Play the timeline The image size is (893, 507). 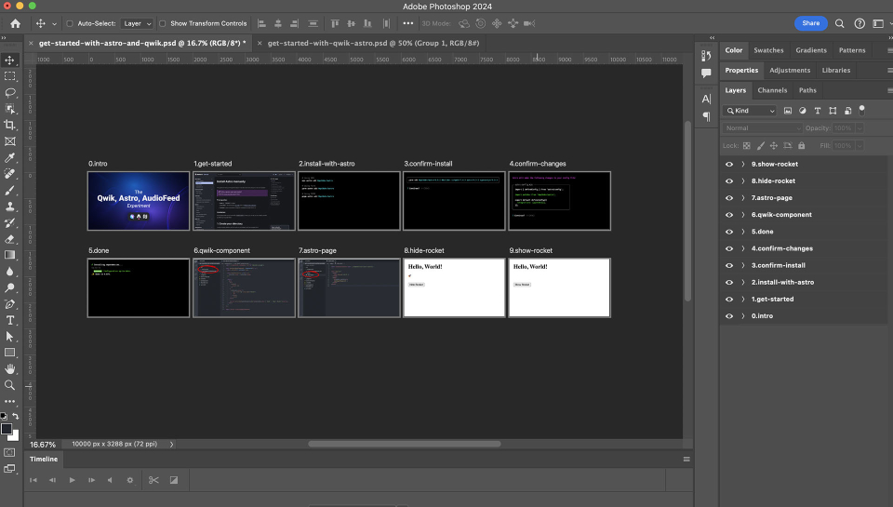coord(72,480)
